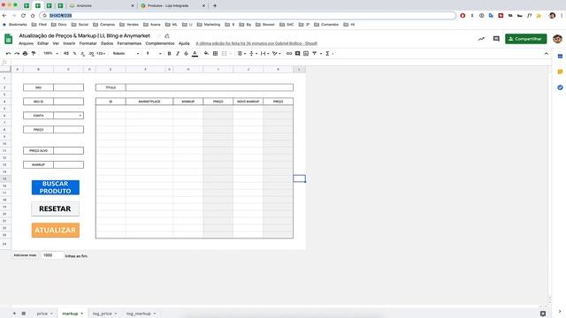This screenshot has height=318, width=566.
Task: Format as currency with R$ button
Action: [66, 53]
